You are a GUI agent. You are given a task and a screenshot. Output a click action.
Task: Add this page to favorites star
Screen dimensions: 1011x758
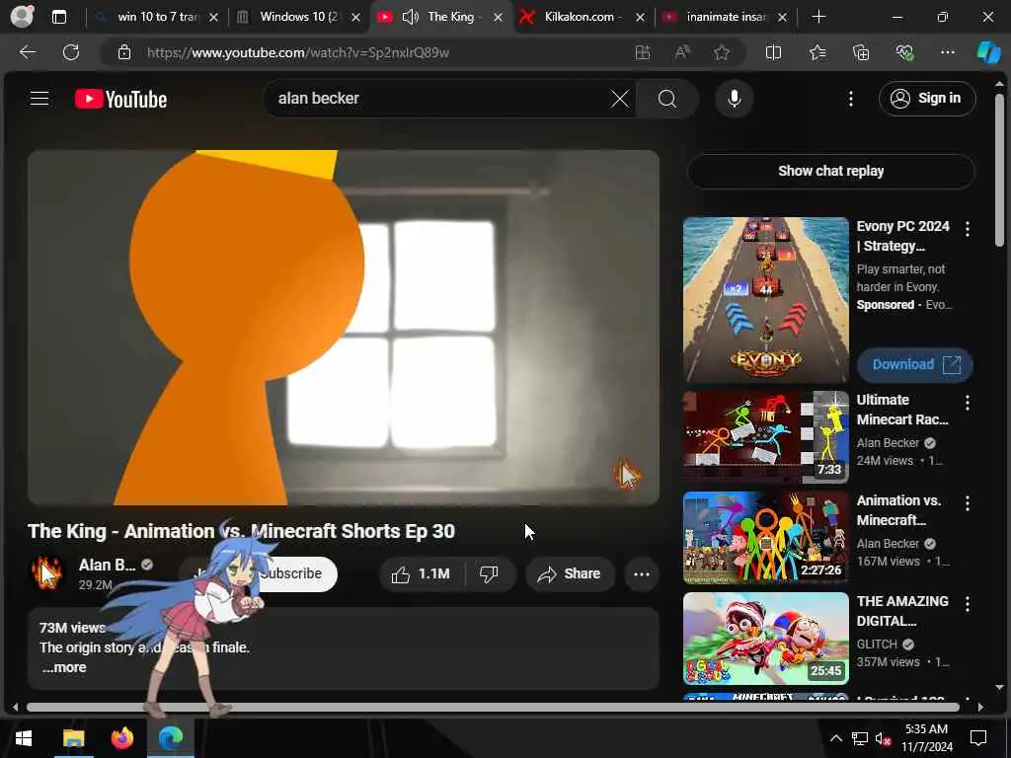click(x=722, y=52)
